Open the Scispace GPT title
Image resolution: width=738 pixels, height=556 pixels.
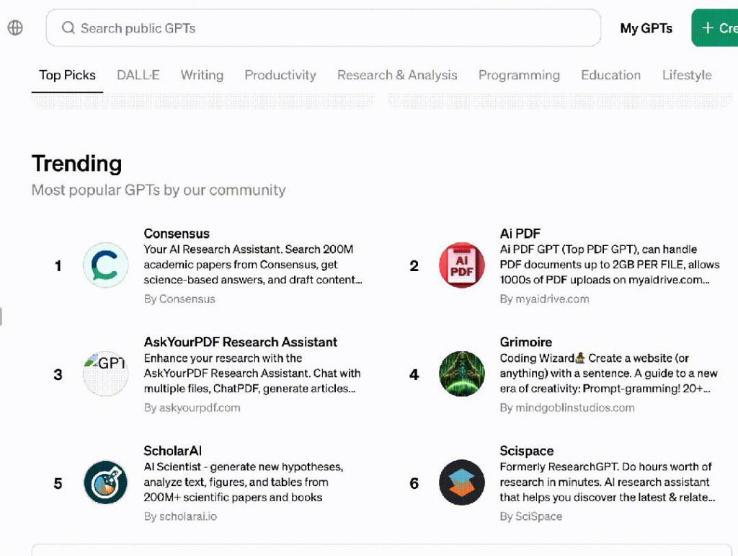pyautogui.click(x=527, y=451)
